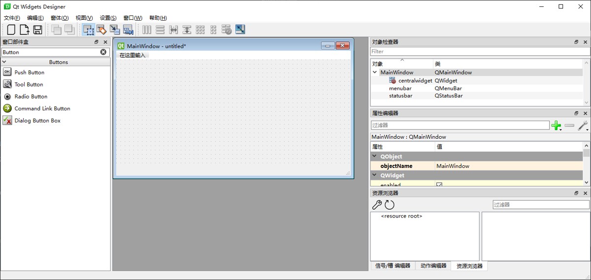Save the form using the floppy disk icon
Screen dimensions: 591x280
(37, 30)
